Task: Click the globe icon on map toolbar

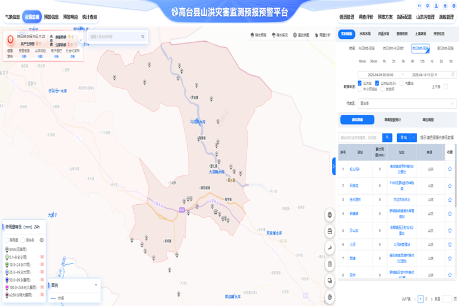Action: click(330, 215)
